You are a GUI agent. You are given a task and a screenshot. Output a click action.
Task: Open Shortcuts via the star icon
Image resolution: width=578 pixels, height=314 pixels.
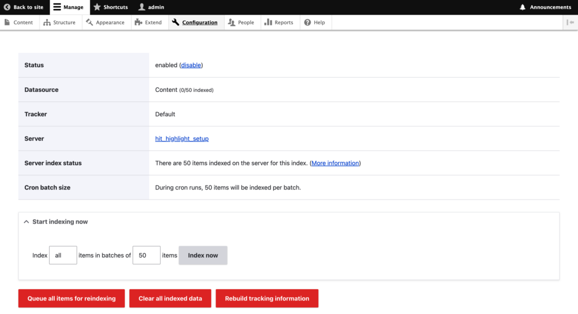97,7
